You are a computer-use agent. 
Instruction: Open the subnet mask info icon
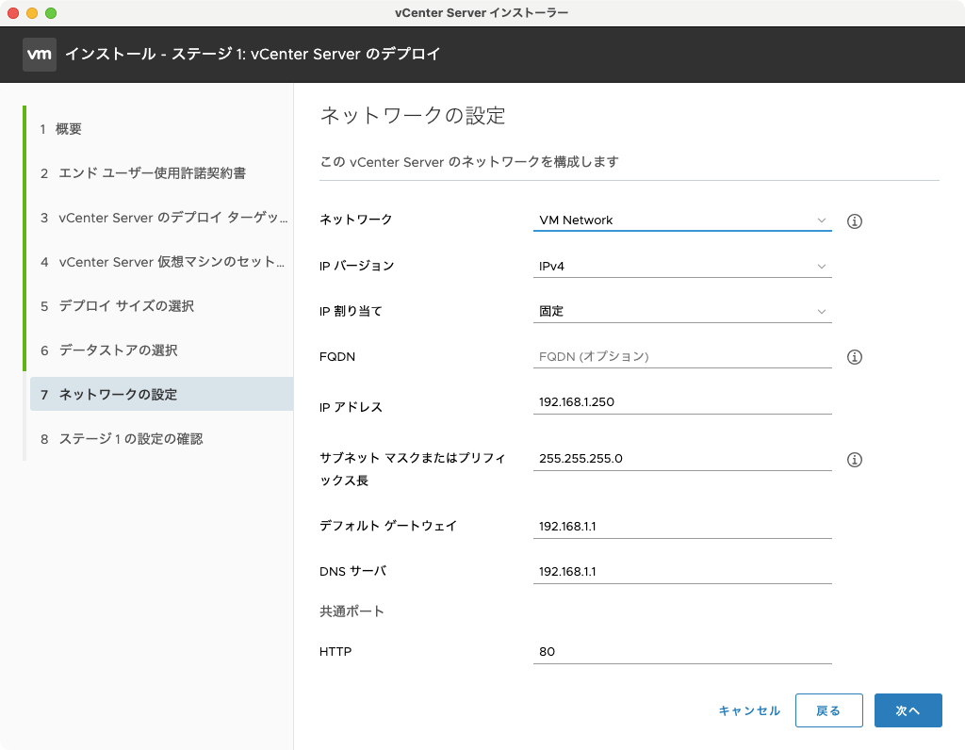(x=854, y=460)
